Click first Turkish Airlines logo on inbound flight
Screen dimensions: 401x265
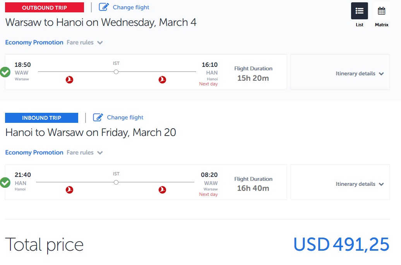(69, 190)
